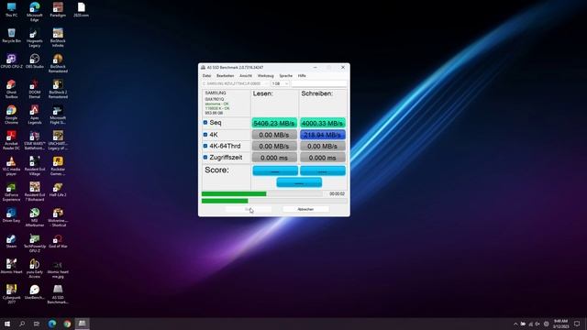The width and height of the screenshot is (587, 330).
Task: Toggle the Zugriffszeit test checkbox
Action: point(205,158)
